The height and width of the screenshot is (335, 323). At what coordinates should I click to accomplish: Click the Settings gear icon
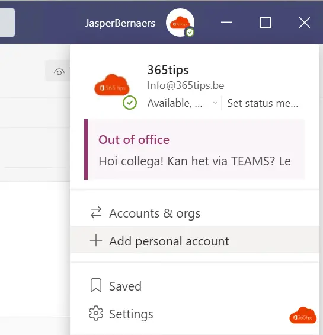tap(96, 313)
